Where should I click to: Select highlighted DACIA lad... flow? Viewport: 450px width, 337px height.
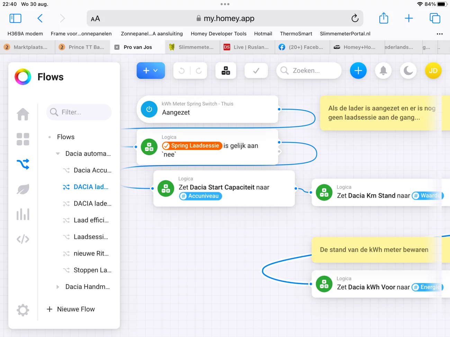(x=86, y=187)
